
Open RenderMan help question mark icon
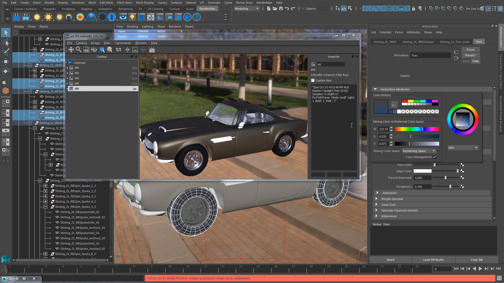click(196, 17)
